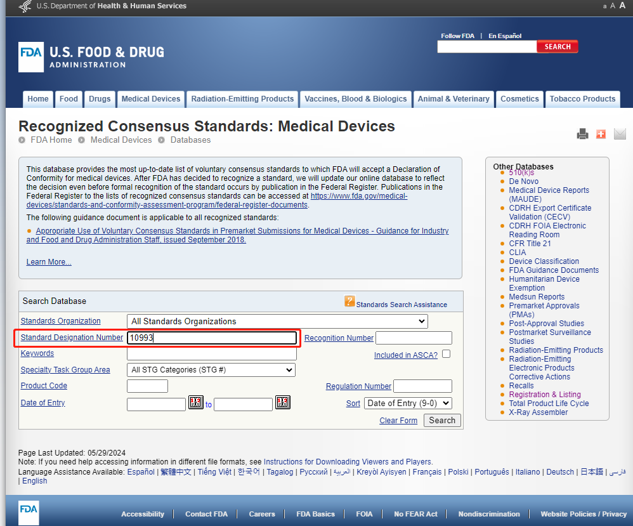The image size is (633, 526).
Task: Open the Tobacco Products tab
Action: click(x=582, y=99)
